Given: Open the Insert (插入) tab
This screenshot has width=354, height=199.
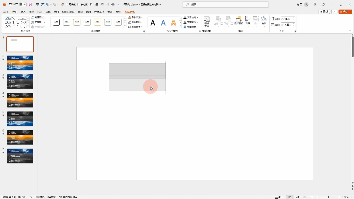Looking at the screenshot, I should coord(23,12).
